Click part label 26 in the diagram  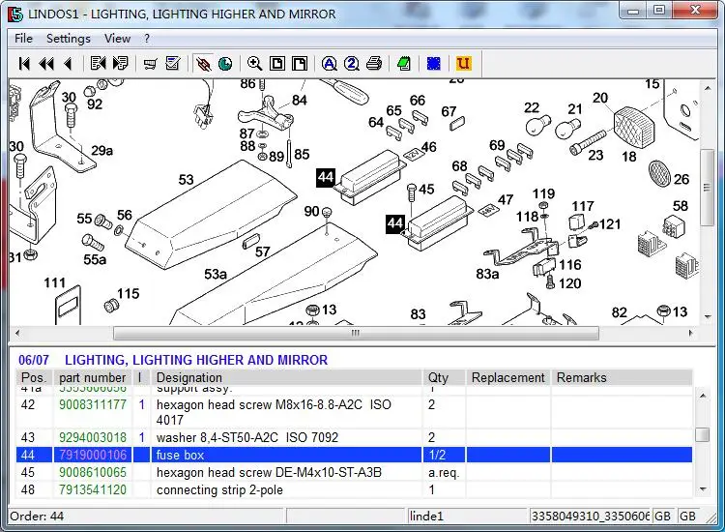pyautogui.click(x=681, y=179)
